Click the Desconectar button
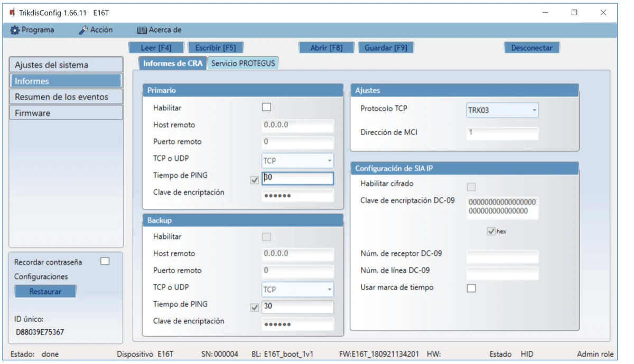 tap(532, 47)
